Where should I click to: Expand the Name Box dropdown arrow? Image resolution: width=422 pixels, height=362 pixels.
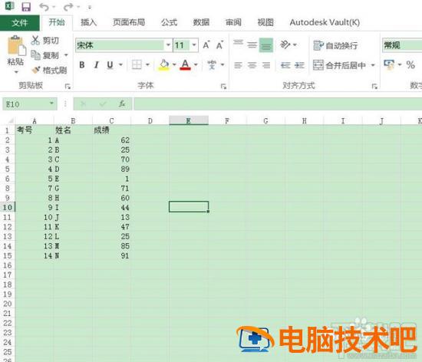coord(51,104)
